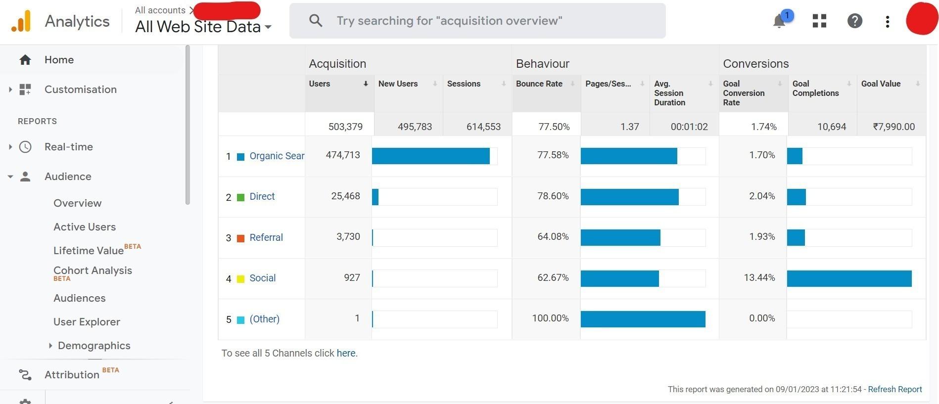Viewport: 939px width, 404px height.
Task: Collapse the Audience section
Action: click(10, 177)
